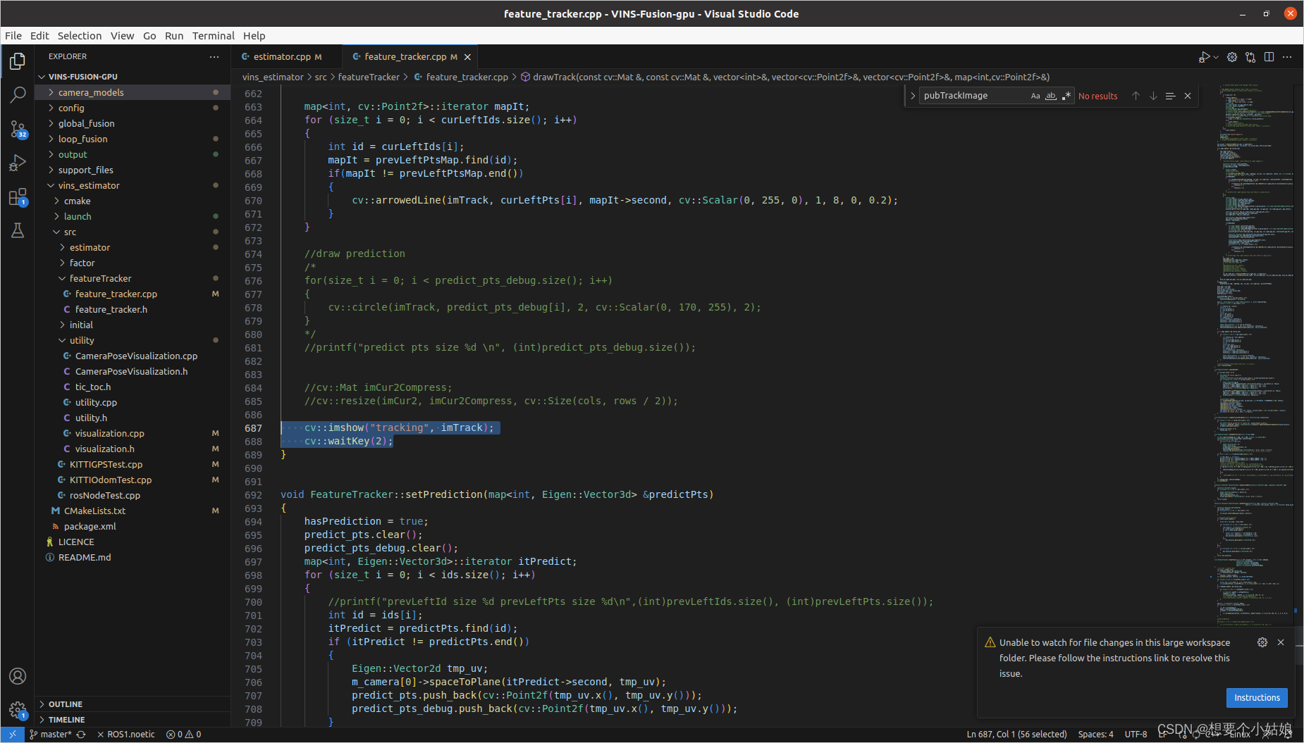Enable match case in the search widget
This screenshot has width=1304, height=743.
(1035, 95)
